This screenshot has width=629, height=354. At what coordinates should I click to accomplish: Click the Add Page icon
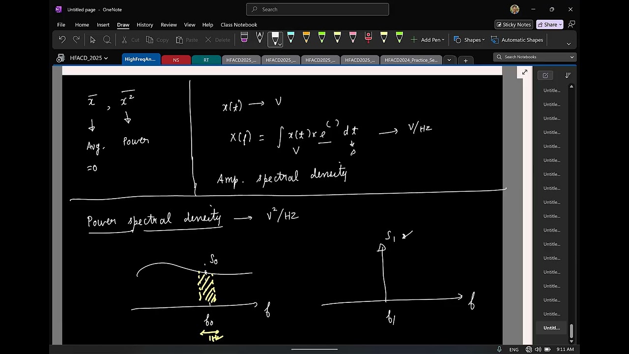(545, 75)
